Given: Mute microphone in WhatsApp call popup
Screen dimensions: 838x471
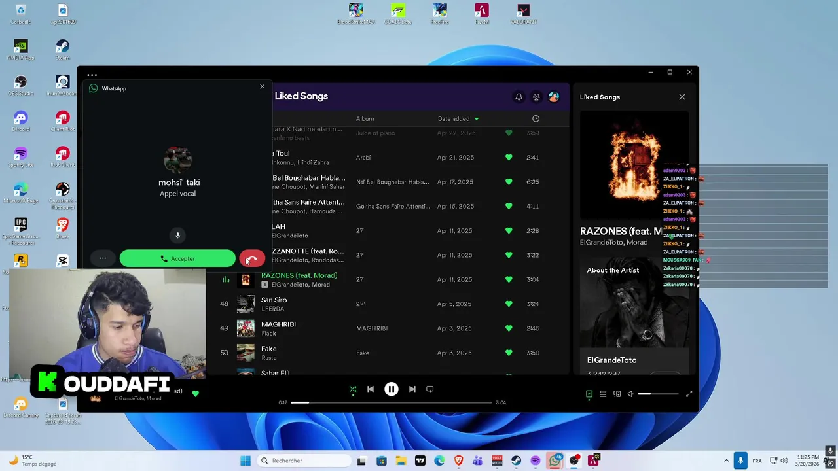Looking at the screenshot, I should point(177,235).
